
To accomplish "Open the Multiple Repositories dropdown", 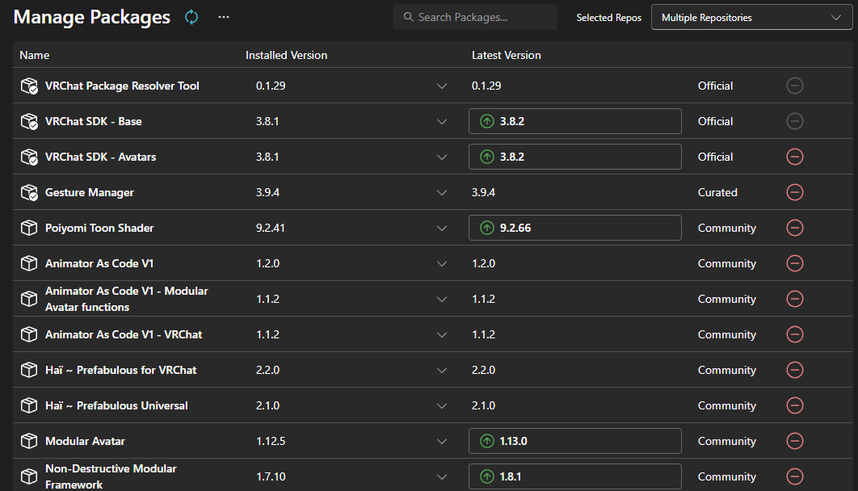I will pyautogui.click(x=751, y=18).
